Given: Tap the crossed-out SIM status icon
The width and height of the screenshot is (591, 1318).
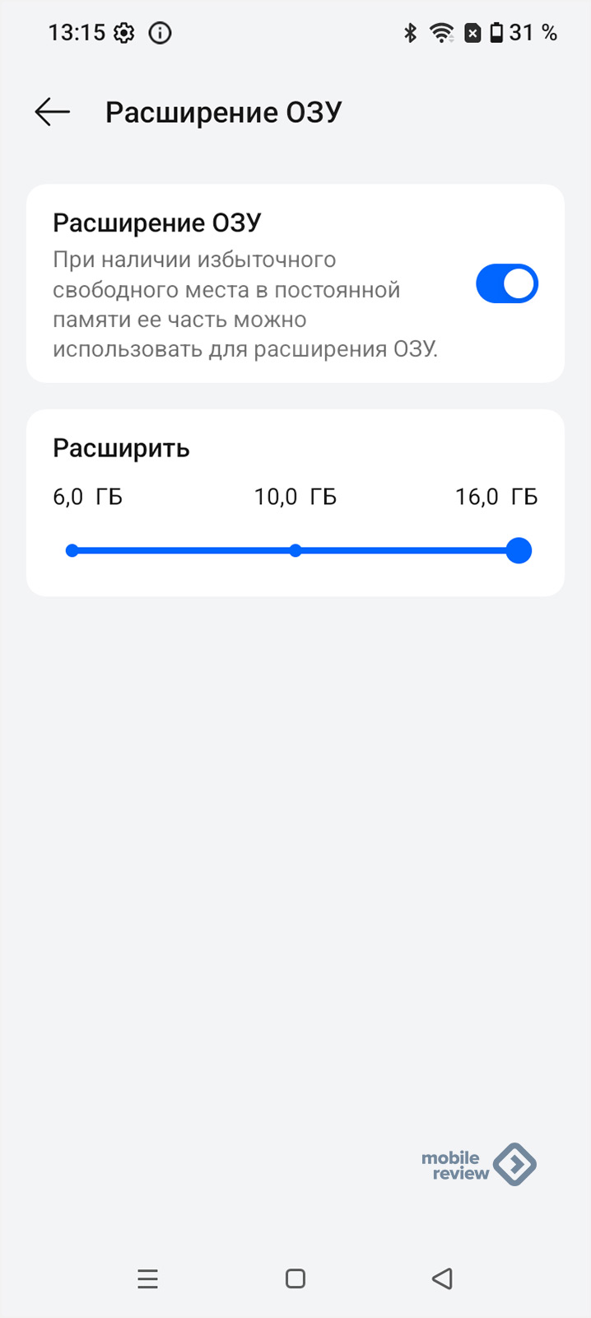Looking at the screenshot, I should click(472, 33).
